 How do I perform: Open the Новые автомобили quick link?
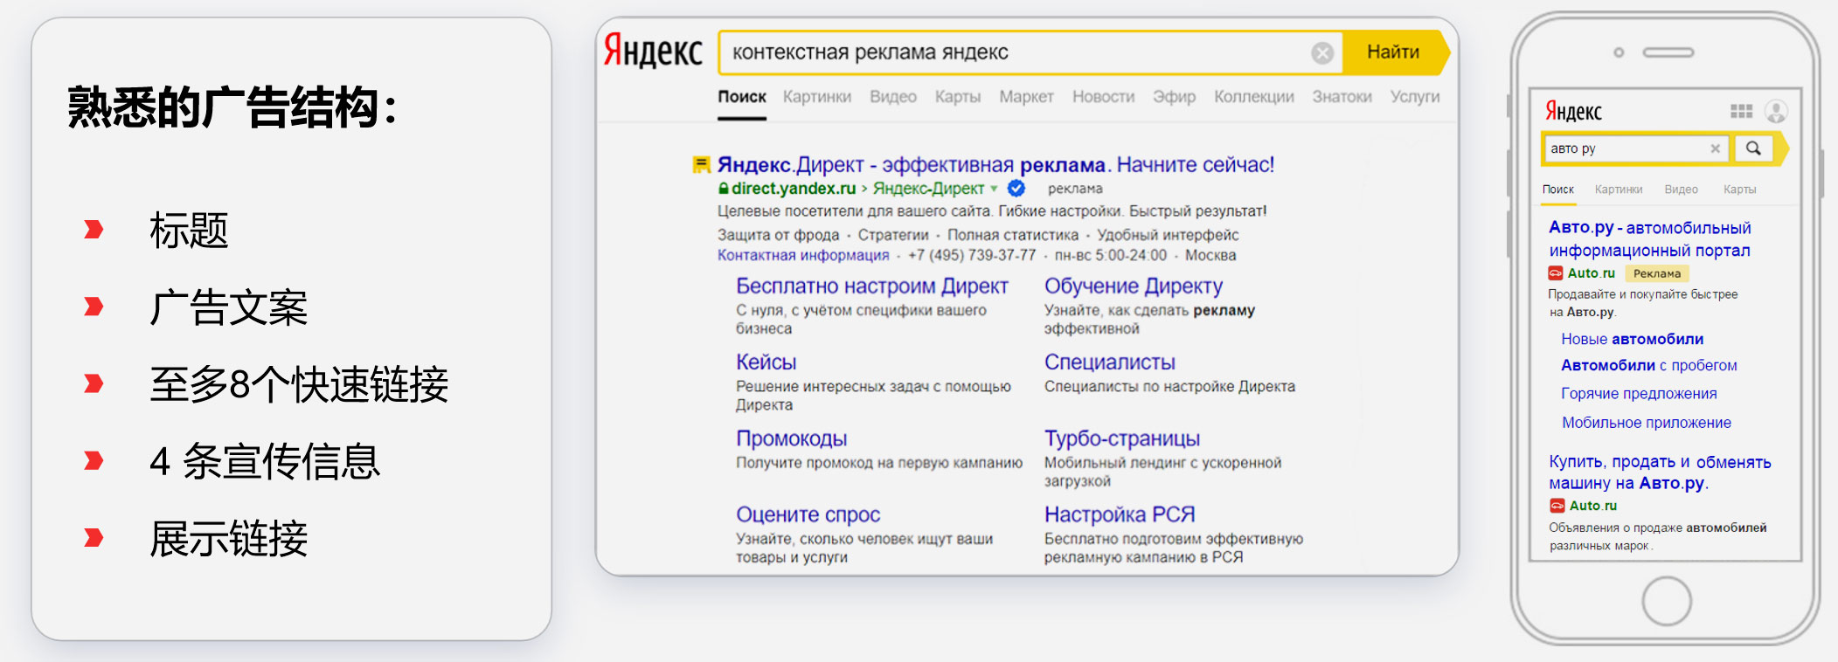(x=1632, y=339)
